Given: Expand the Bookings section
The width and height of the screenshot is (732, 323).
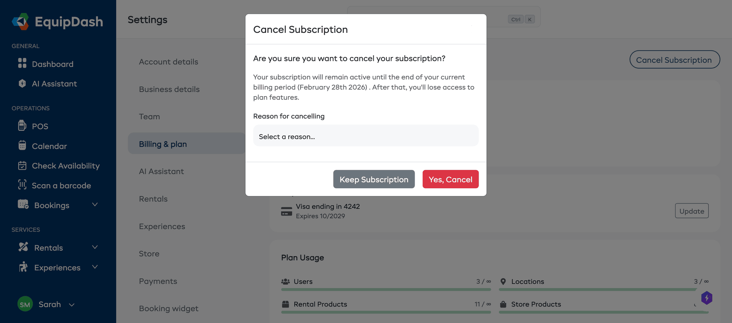Looking at the screenshot, I should click(95, 205).
